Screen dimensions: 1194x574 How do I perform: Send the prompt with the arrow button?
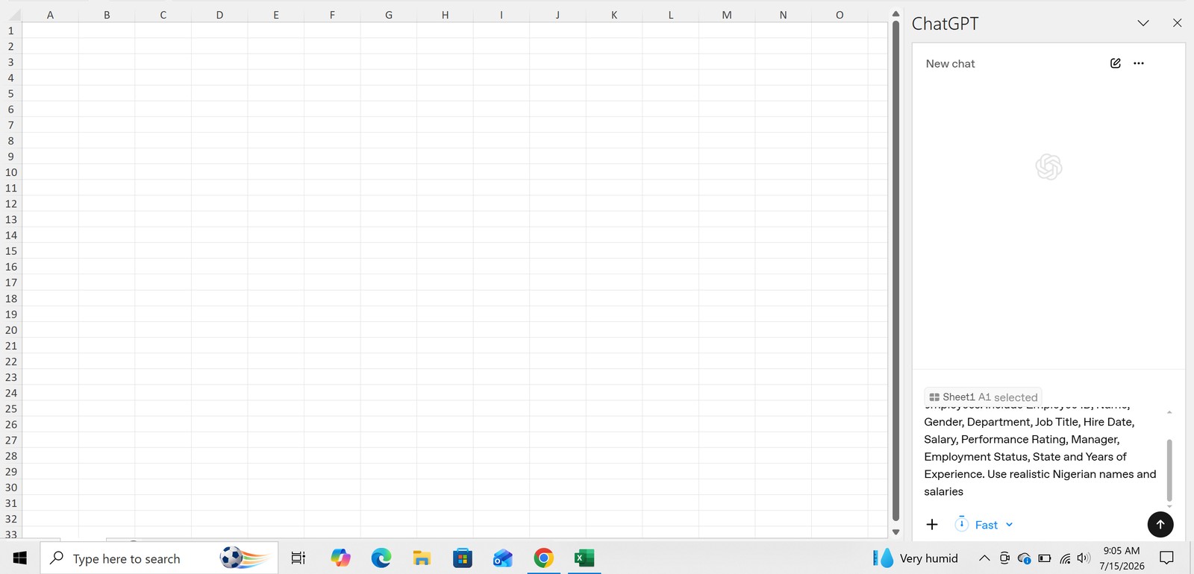(x=1160, y=524)
